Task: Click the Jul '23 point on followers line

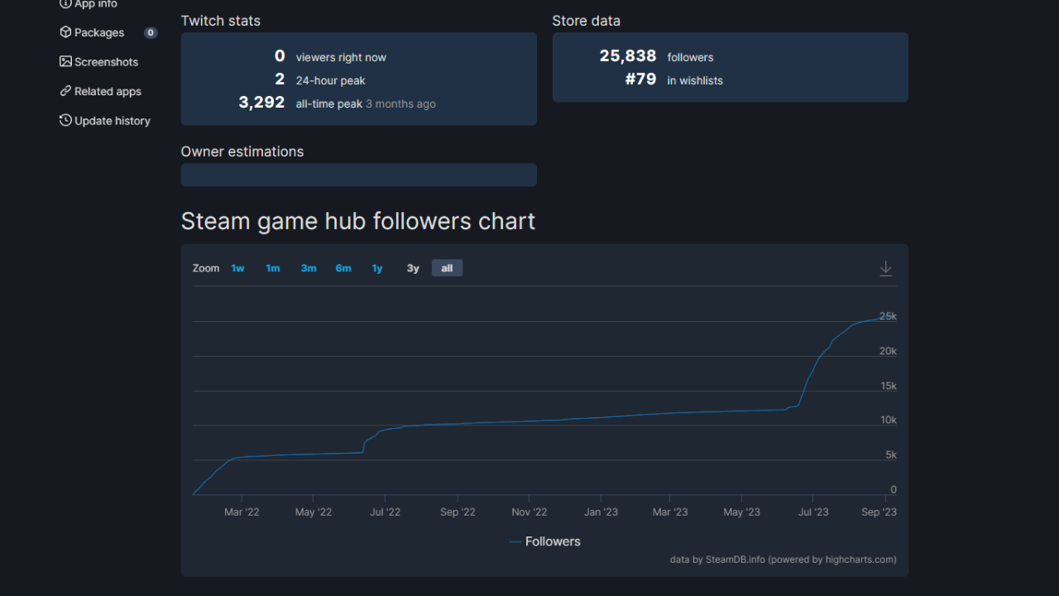Action: click(813, 368)
